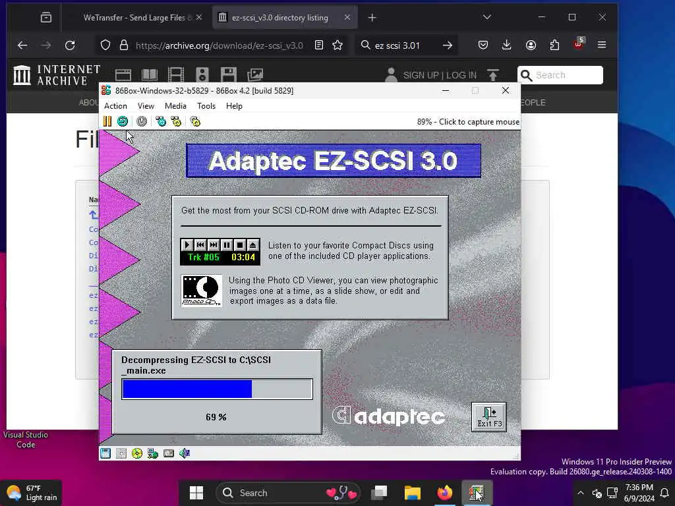Switch to WeTransfer tab in Firefox

(137, 18)
